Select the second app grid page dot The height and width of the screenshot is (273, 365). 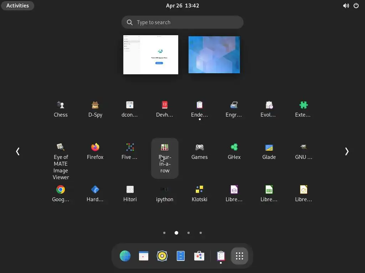[176, 233]
